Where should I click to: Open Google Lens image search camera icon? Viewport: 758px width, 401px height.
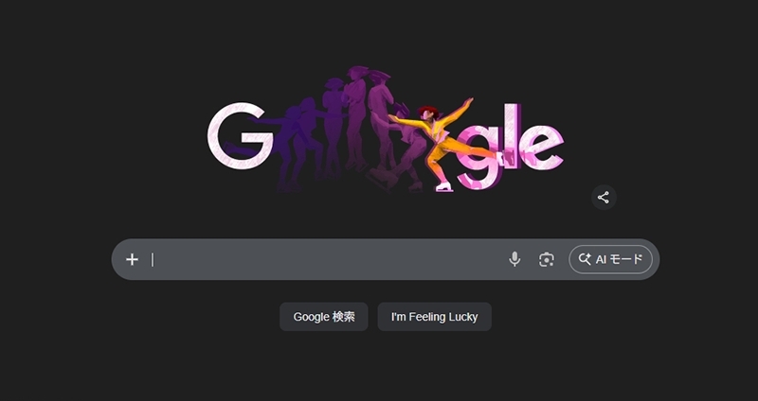[x=547, y=260]
